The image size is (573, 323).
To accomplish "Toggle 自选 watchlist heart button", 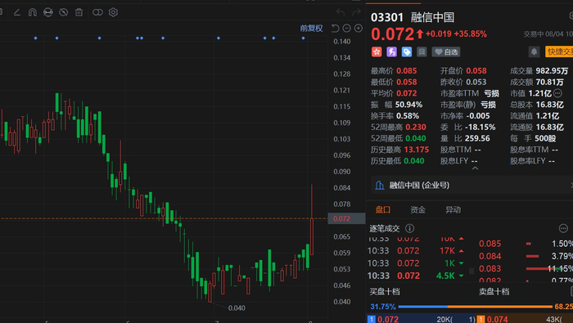I will pyautogui.click(x=446, y=52).
